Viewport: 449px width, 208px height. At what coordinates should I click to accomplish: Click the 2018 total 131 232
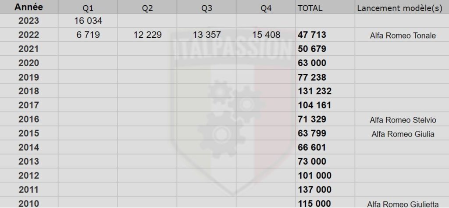pos(325,91)
